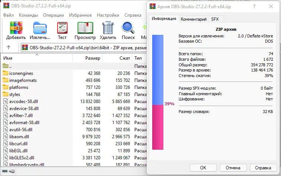Image resolution: width=281 pixels, height=176 pixels.
Task: Click archive size value 138 464 176
Action: [x=262, y=70]
